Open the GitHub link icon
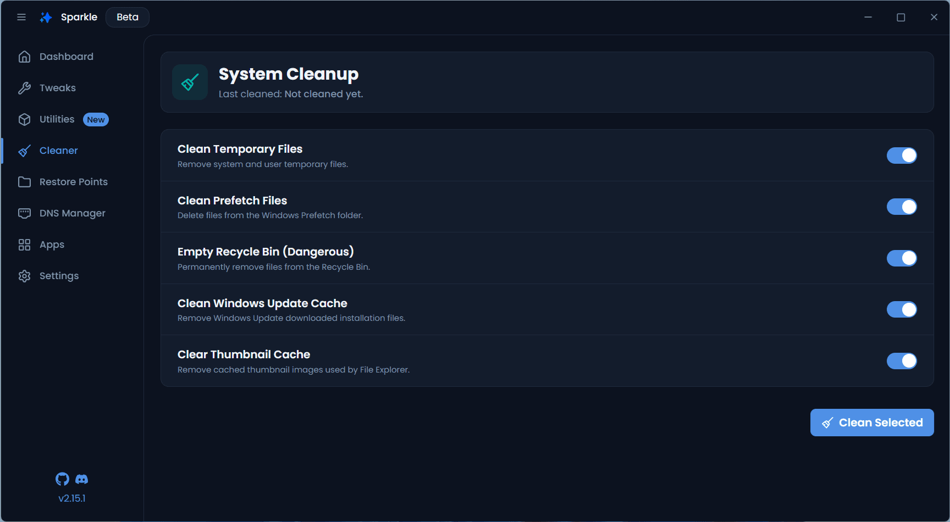Viewport: 950px width, 522px height. pos(62,479)
